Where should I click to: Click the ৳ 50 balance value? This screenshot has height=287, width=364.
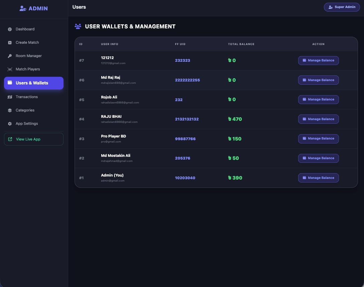point(233,158)
